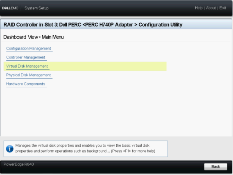Click the System Setup title
233x175 pixels.
point(36,8)
